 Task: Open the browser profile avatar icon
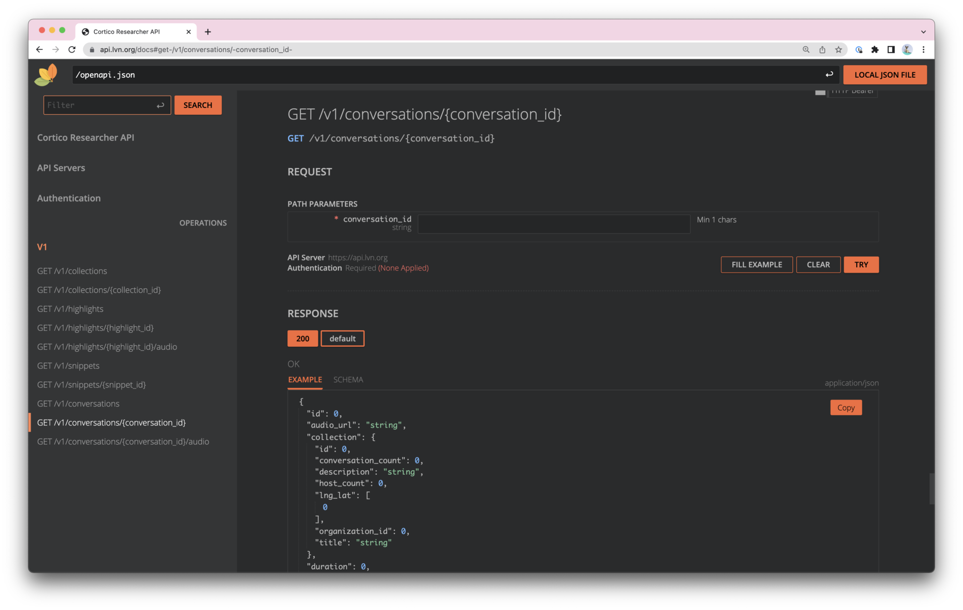click(x=908, y=50)
